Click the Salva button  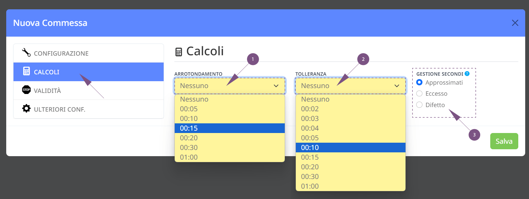pyautogui.click(x=504, y=141)
